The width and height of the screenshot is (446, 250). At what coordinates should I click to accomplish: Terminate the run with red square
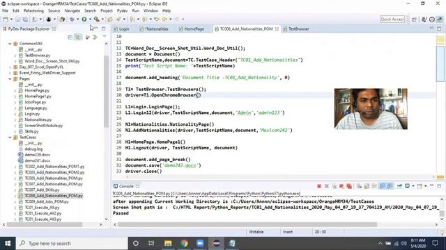(319, 186)
